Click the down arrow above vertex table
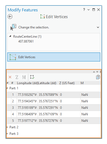Image resolution: width=107 pixels, height=144 pixels. click(97, 72)
